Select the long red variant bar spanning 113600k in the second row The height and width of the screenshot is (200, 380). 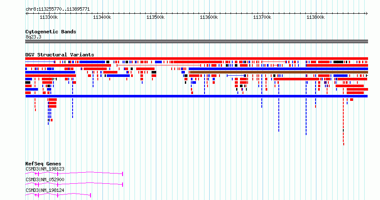pos(198,62)
